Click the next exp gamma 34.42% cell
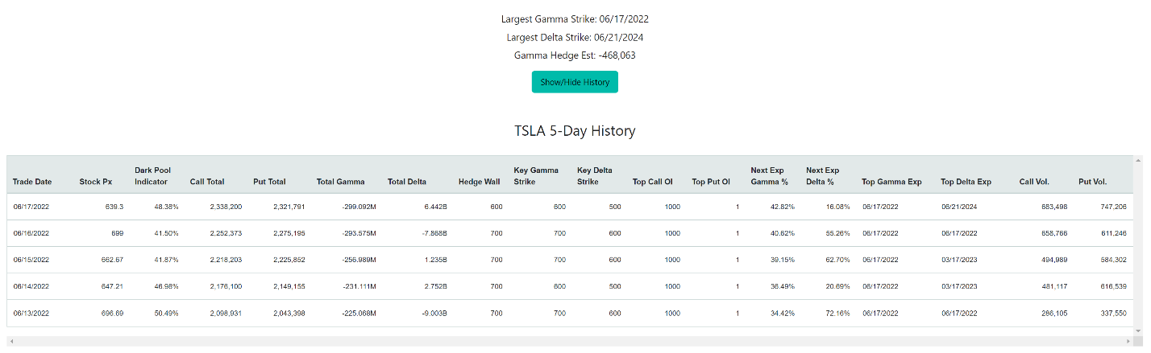The width and height of the screenshot is (1151, 353). (x=782, y=313)
